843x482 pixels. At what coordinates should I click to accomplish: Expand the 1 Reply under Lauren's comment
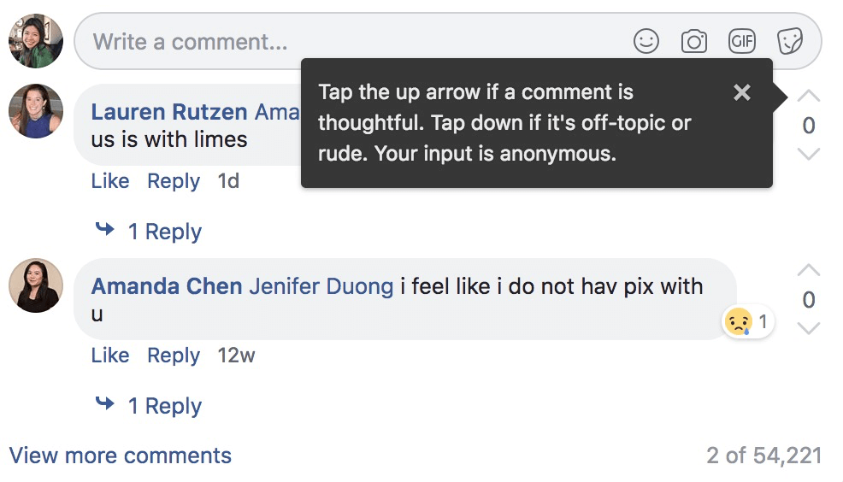click(x=164, y=232)
